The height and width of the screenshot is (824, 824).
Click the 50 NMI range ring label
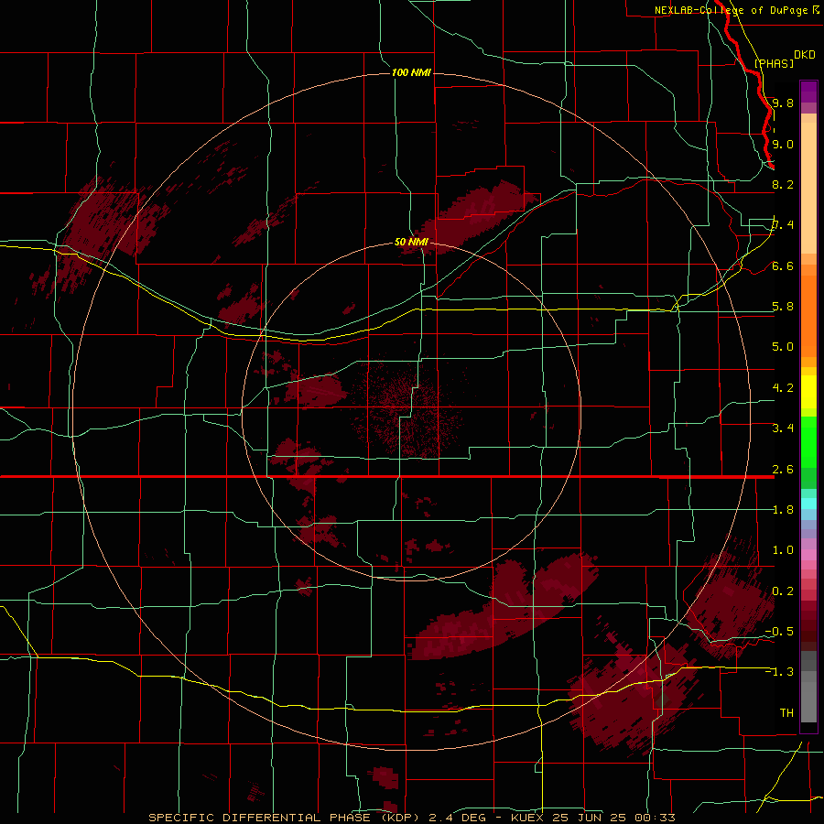(x=411, y=242)
